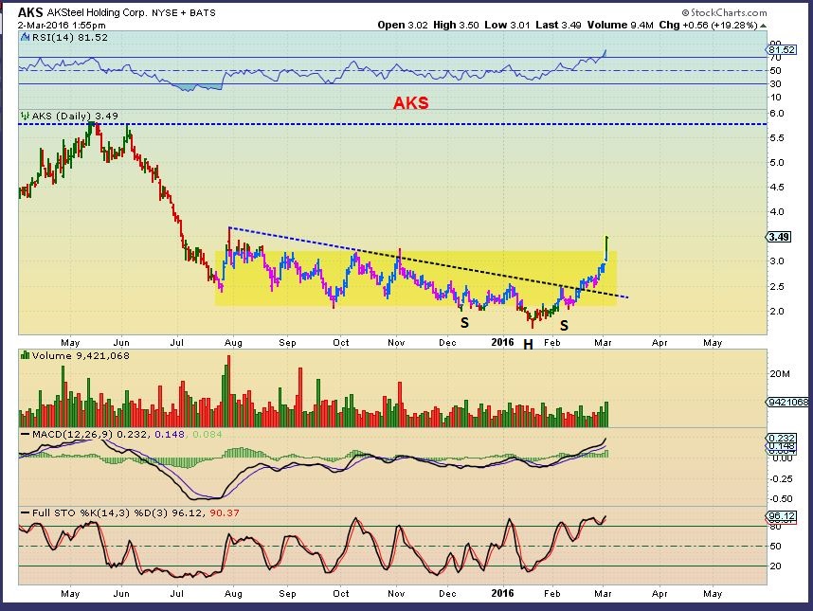This screenshot has width=813, height=611.
Task: Click Aug on the price chart date axis
Action: point(233,343)
